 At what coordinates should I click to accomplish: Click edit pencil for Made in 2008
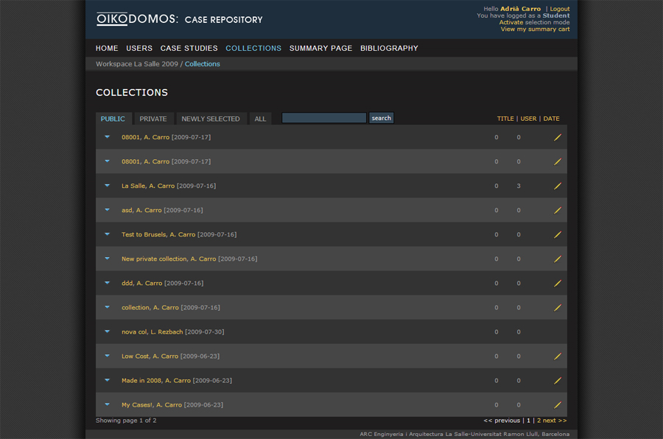(x=558, y=380)
